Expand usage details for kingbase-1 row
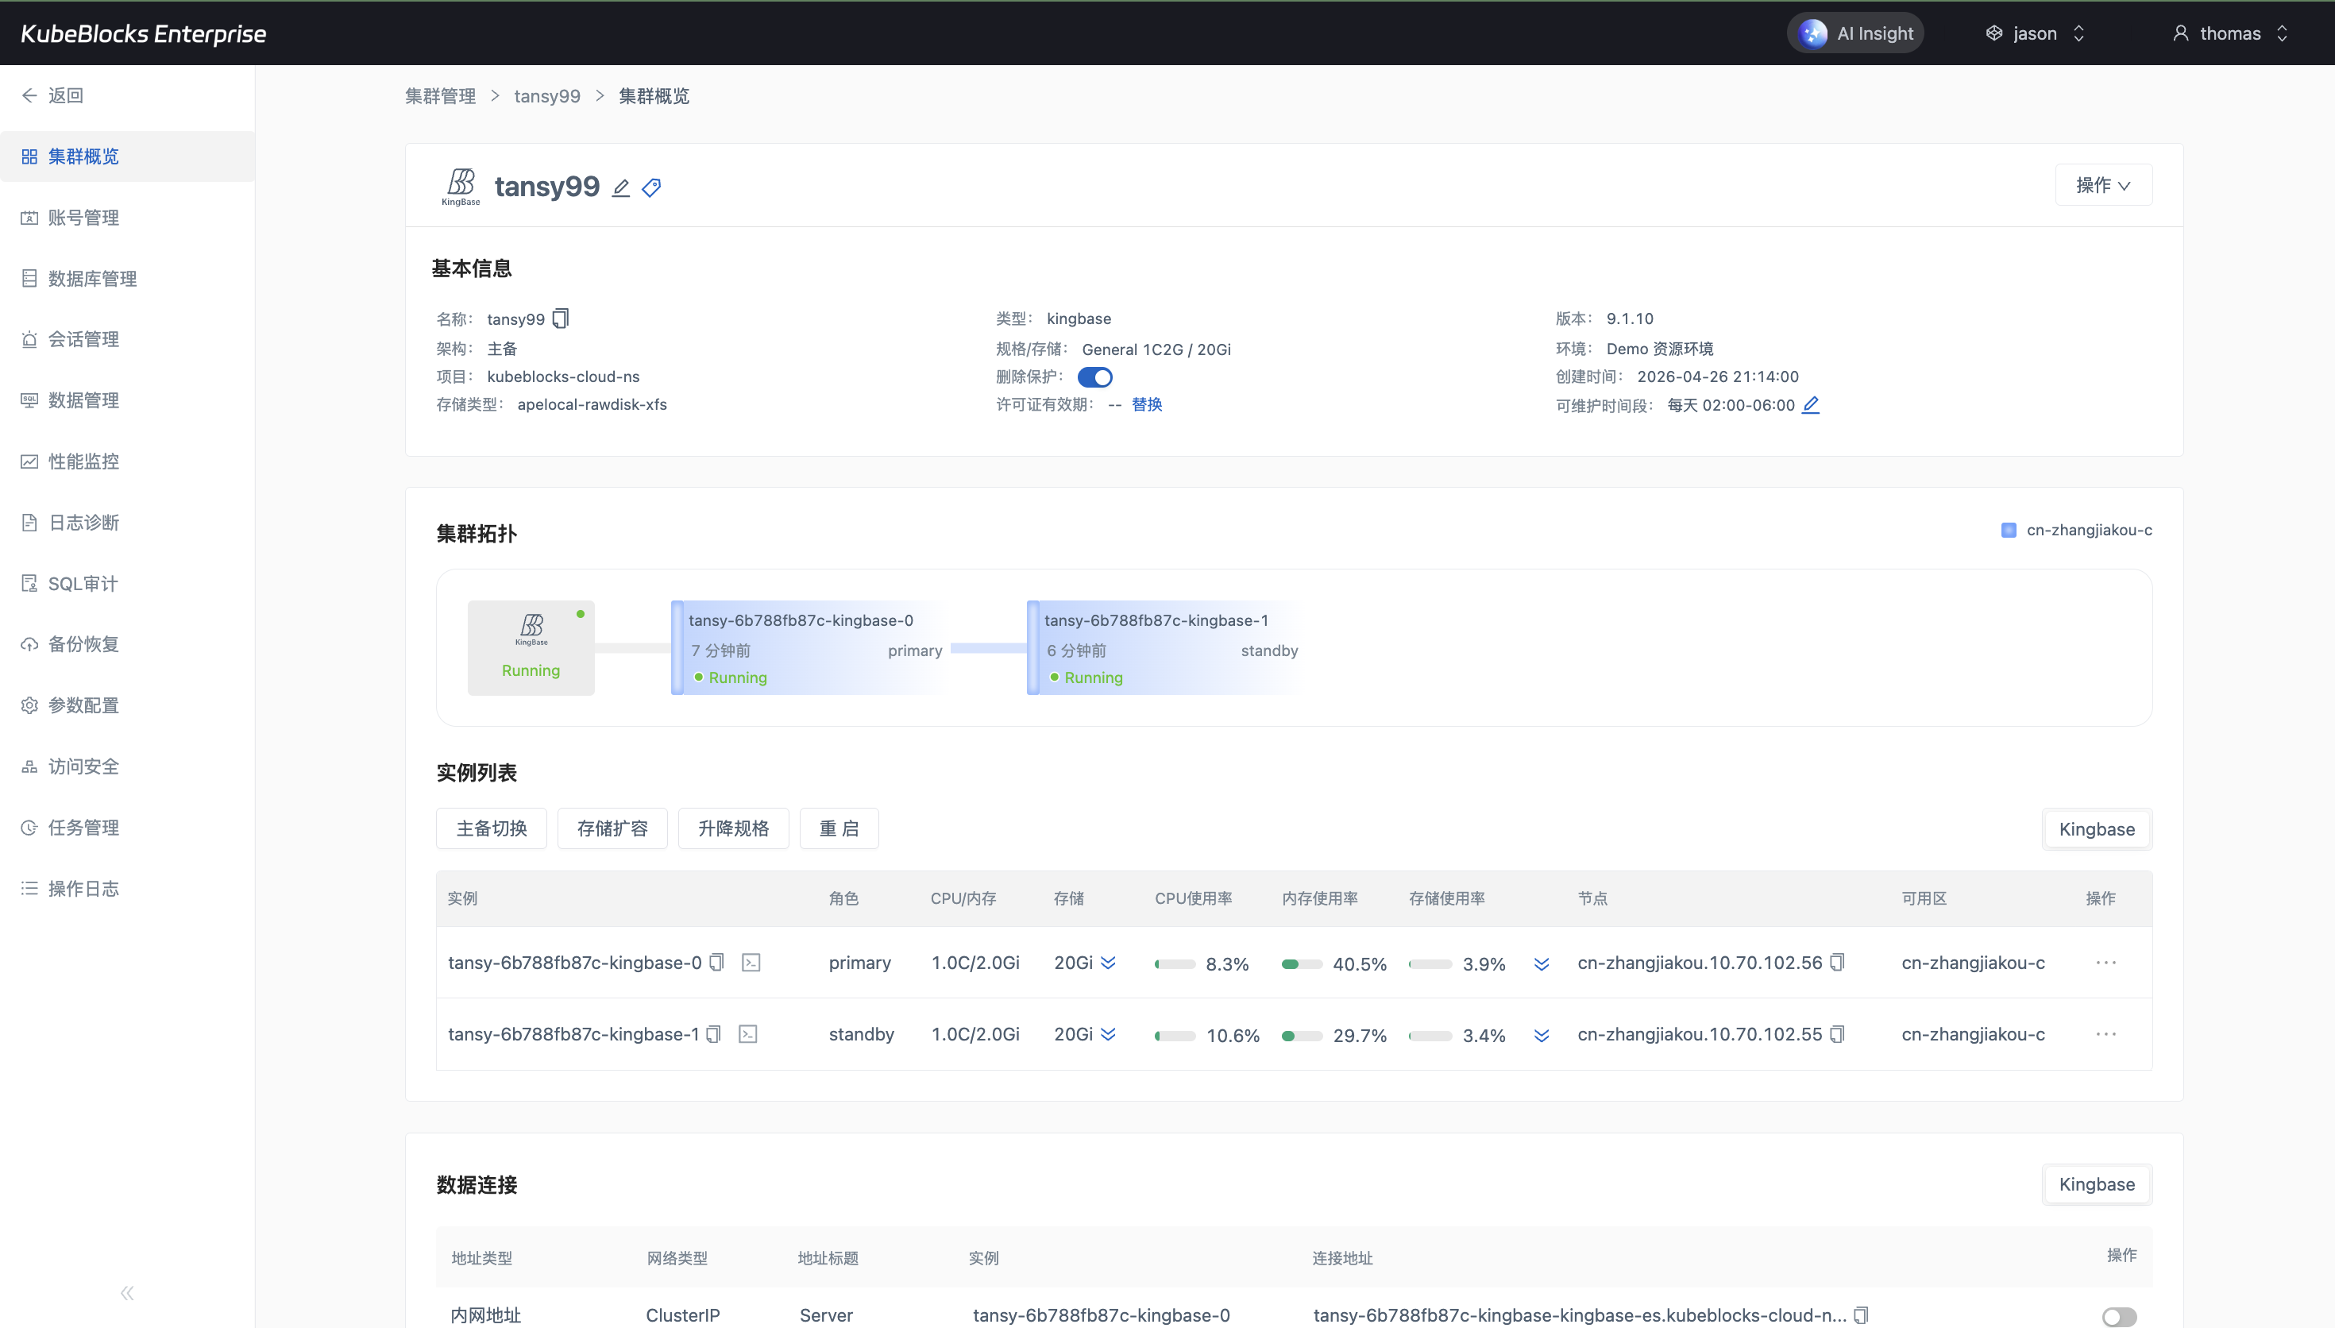 coord(1541,1035)
